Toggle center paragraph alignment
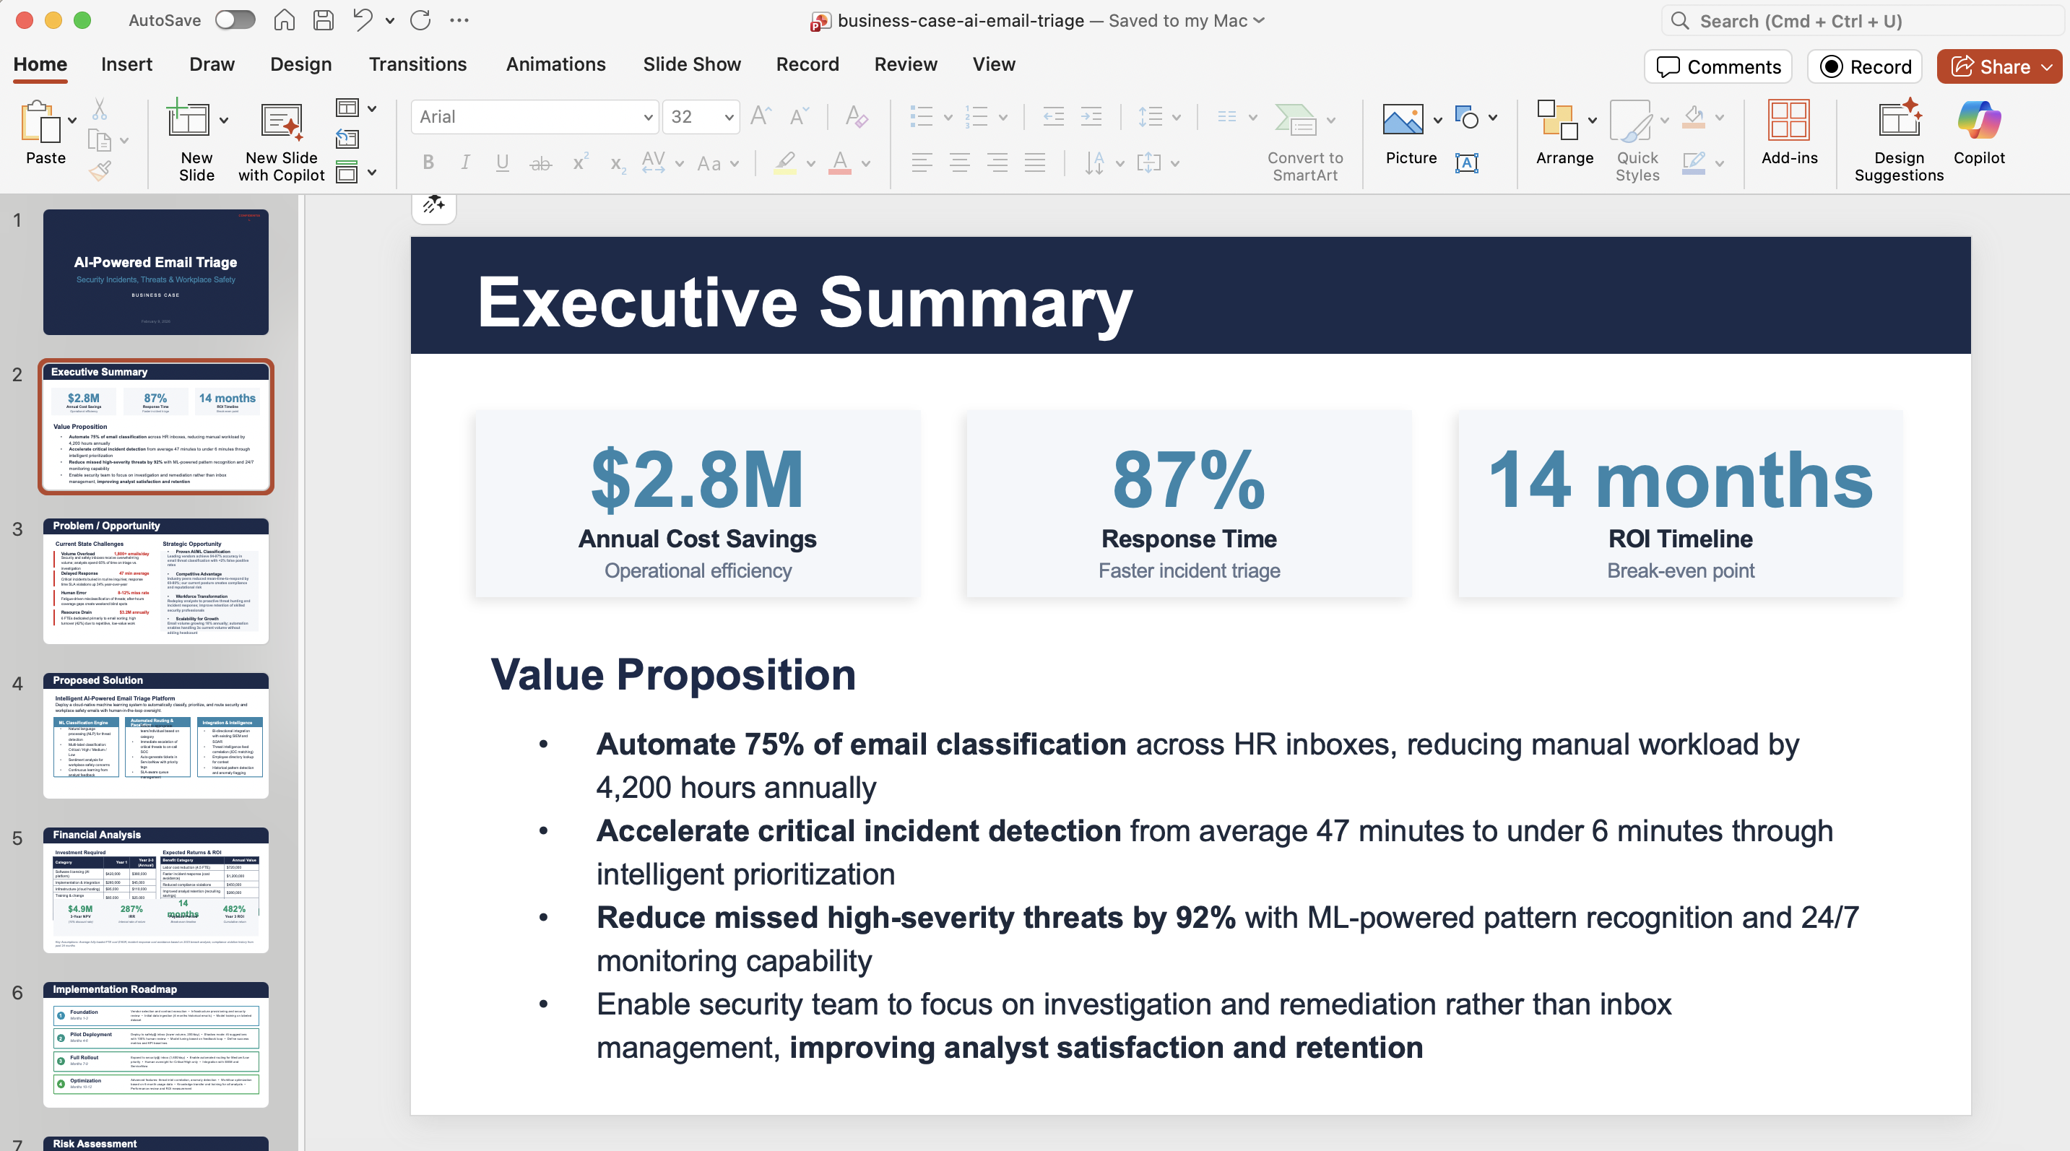 pos(959,163)
